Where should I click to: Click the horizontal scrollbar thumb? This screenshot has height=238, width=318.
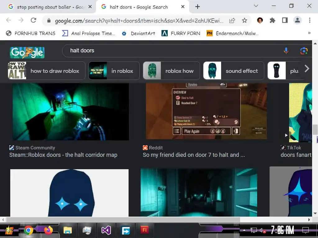coord(123,220)
